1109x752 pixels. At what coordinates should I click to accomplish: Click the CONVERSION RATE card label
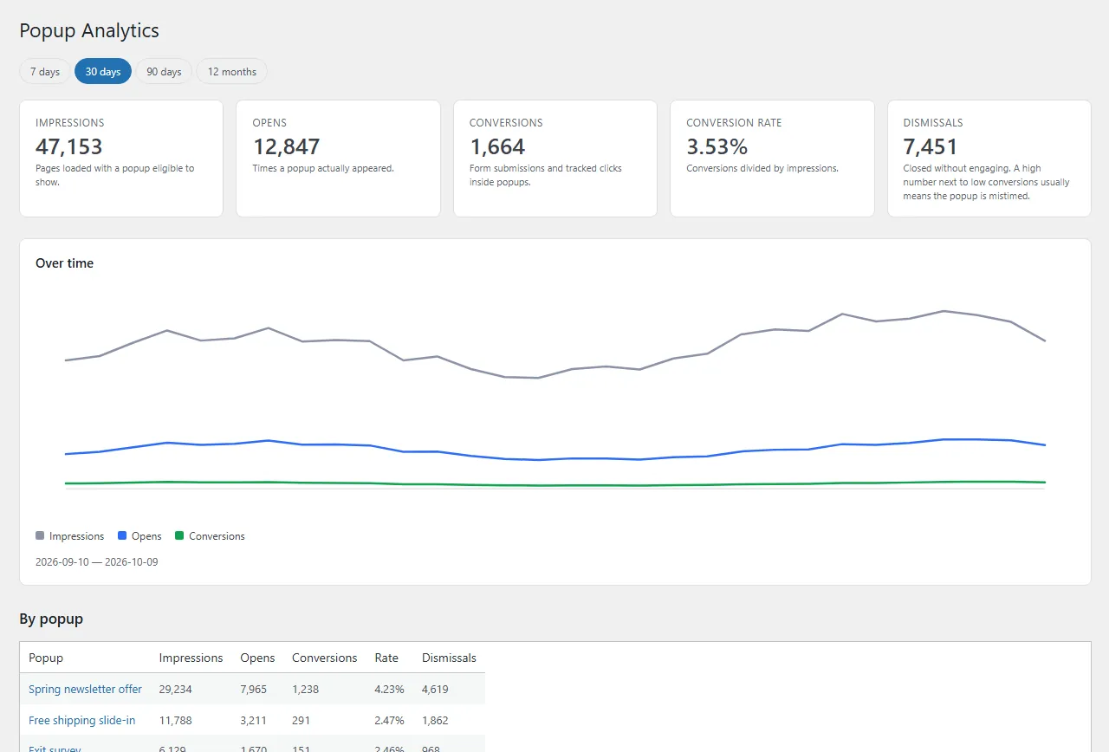(x=734, y=123)
